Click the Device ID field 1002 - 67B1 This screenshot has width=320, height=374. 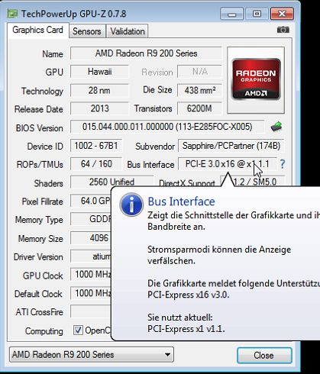[x=96, y=146]
